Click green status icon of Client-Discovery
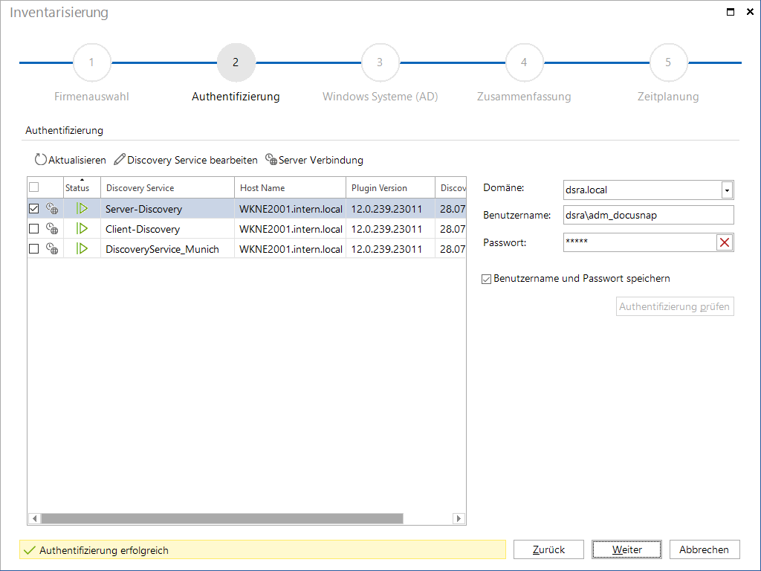 tap(82, 229)
